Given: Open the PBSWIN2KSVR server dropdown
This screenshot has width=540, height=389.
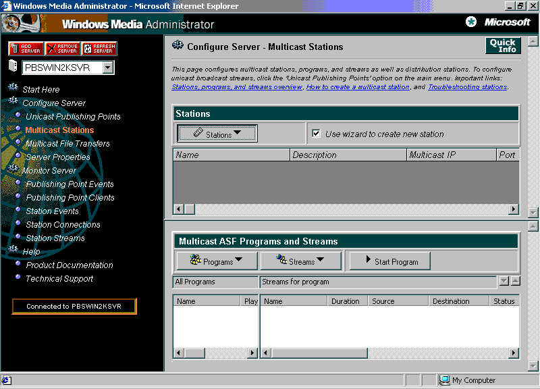Looking at the screenshot, I should [x=108, y=68].
